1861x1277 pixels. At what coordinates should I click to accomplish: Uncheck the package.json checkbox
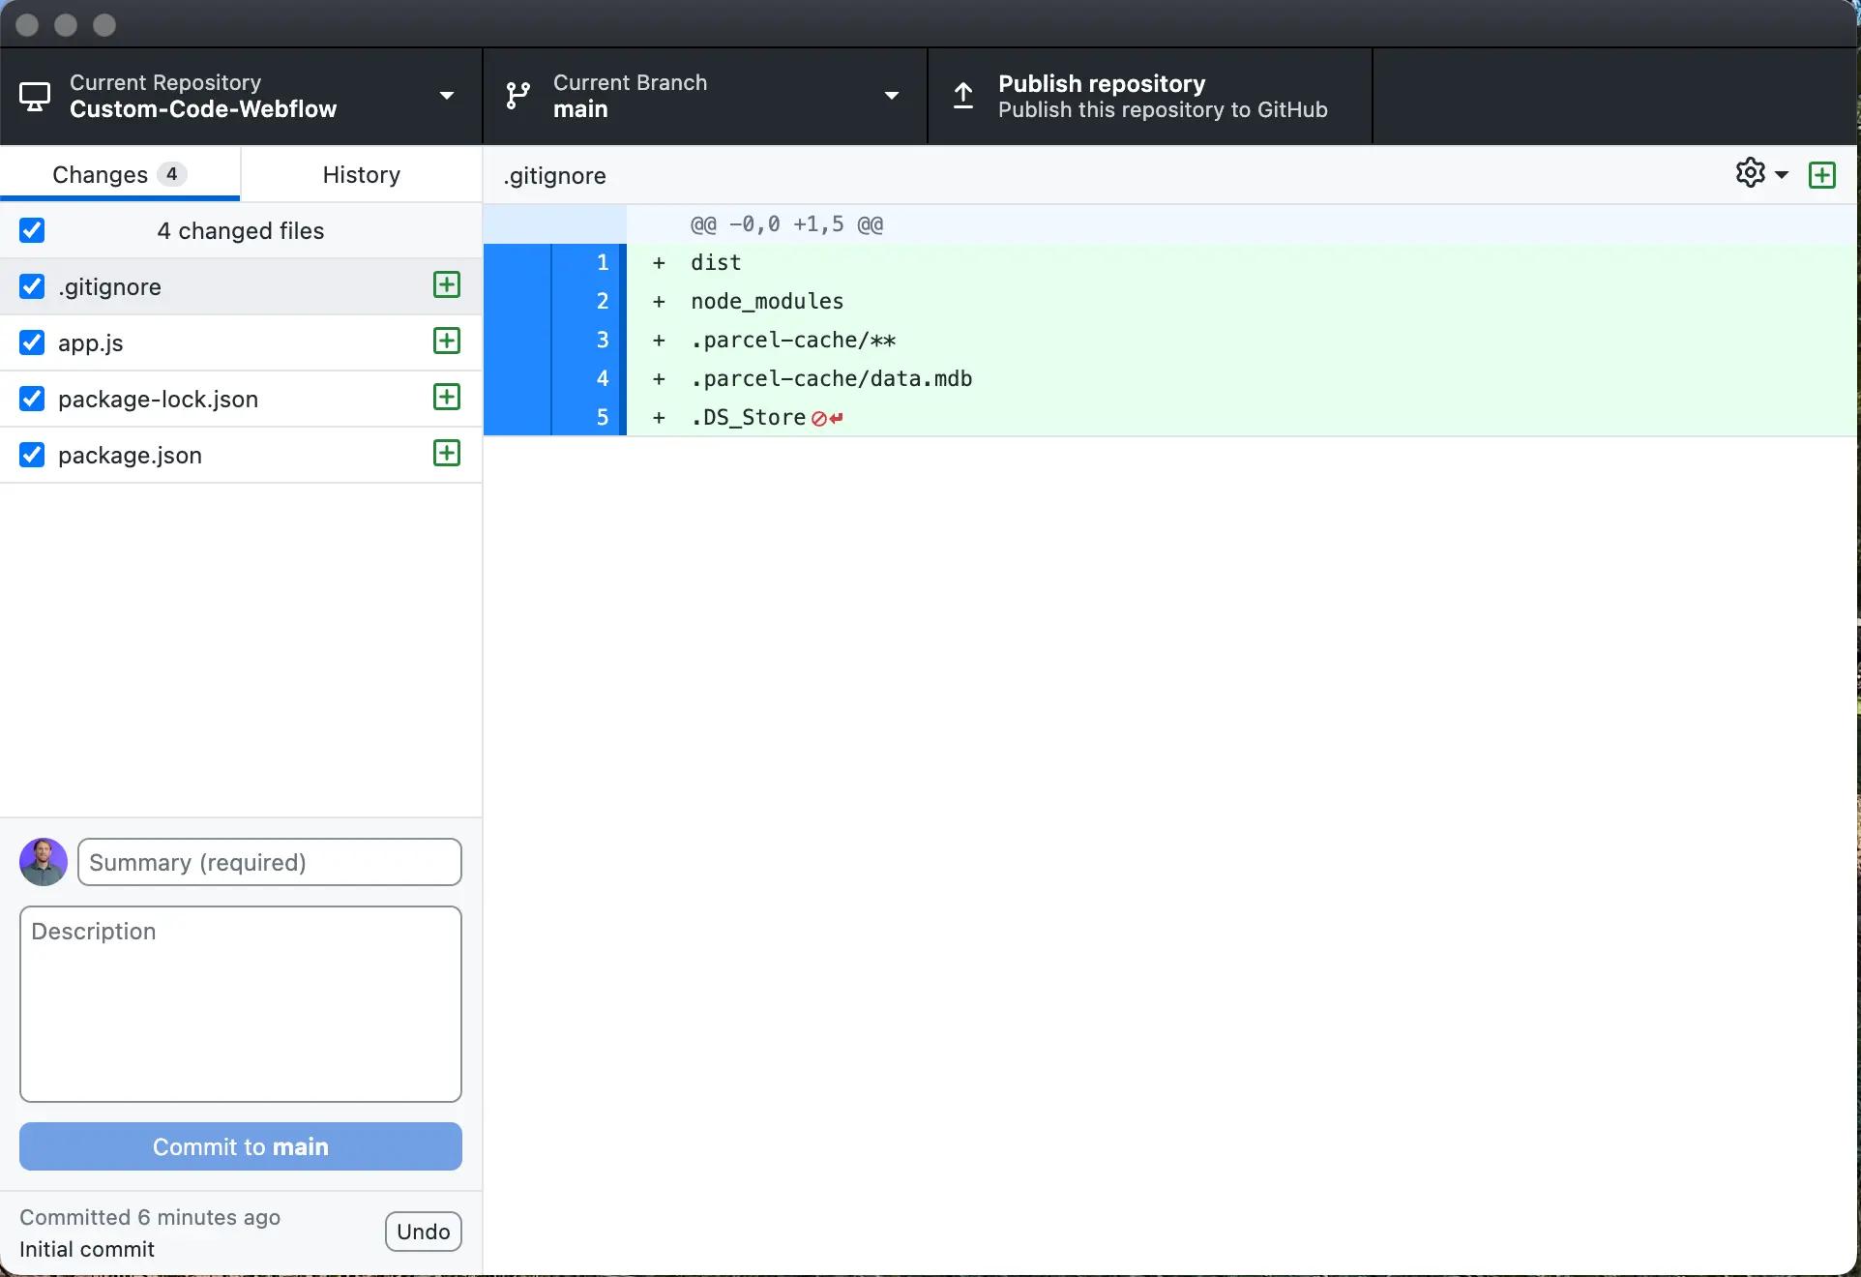[x=32, y=455]
